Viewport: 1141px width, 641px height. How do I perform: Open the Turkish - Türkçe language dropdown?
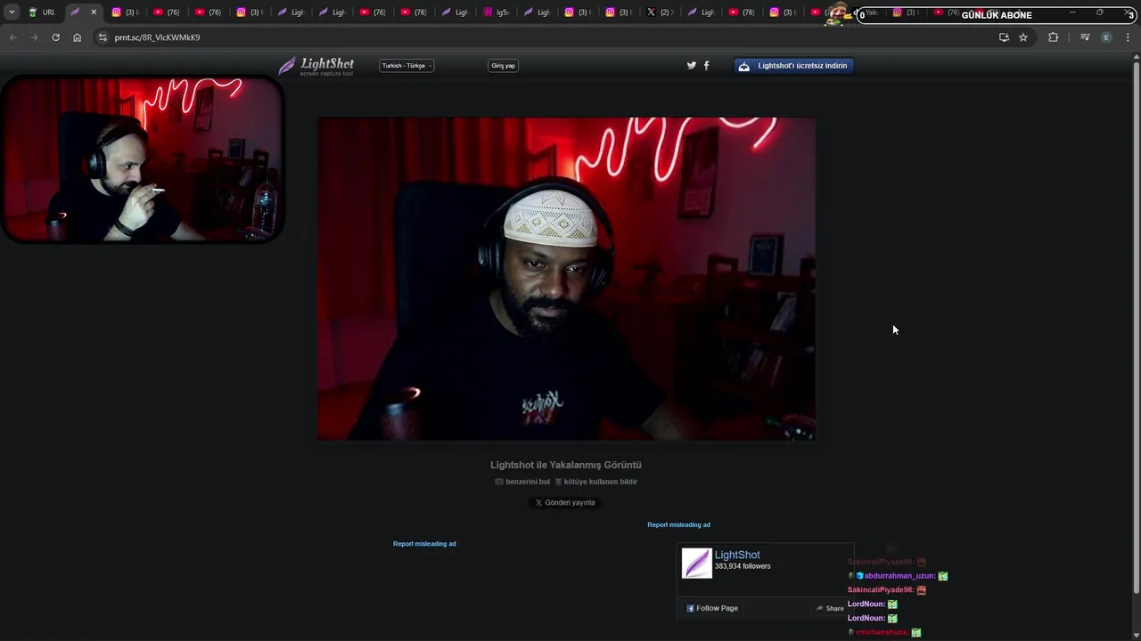(x=406, y=66)
